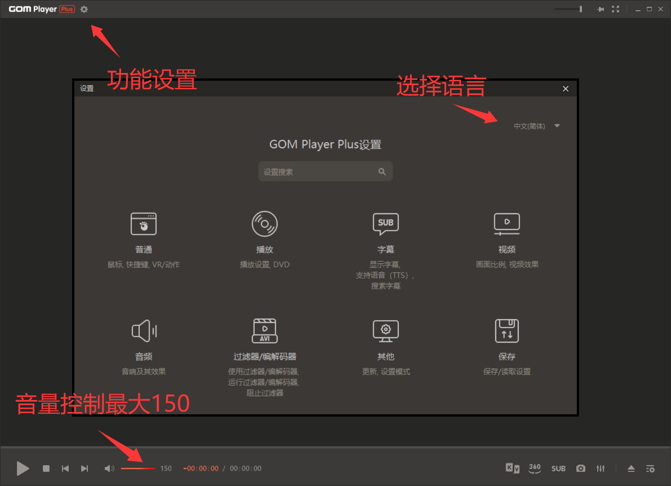
Task: Toggle remaining time display -00:00:00
Action: click(201, 468)
